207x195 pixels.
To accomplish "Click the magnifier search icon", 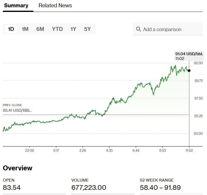I will tap(138, 29).
